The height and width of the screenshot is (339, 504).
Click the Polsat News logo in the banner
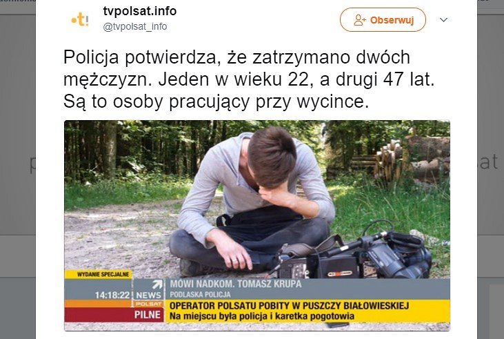coord(148,293)
